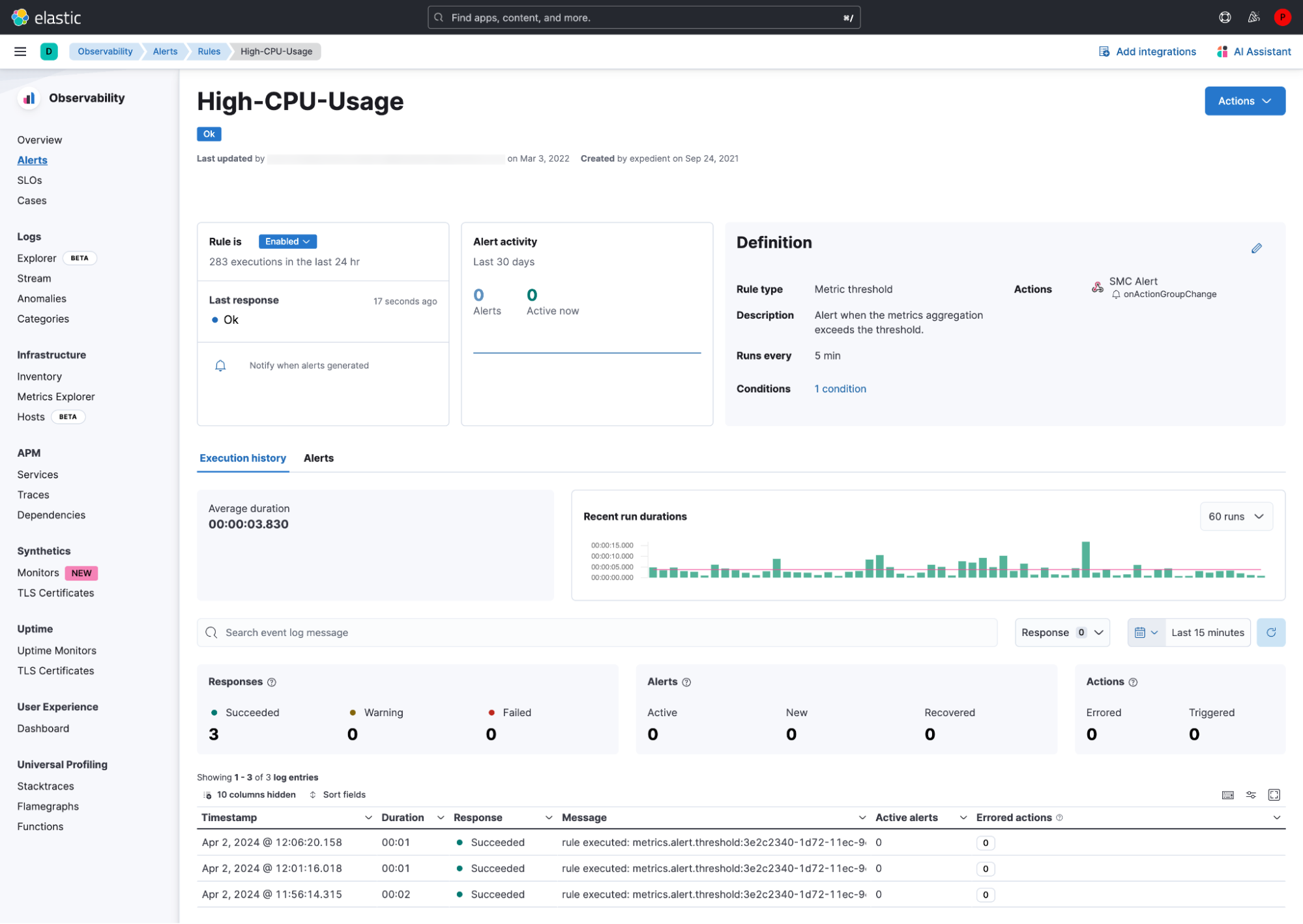Click the Errored actions info icon

(x=1059, y=818)
